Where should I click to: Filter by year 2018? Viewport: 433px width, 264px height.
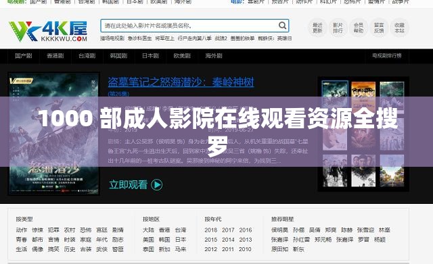(x=211, y=230)
